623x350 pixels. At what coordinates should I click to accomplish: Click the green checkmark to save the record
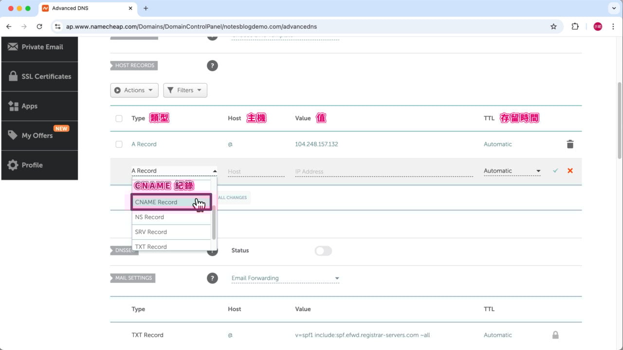pos(555,171)
